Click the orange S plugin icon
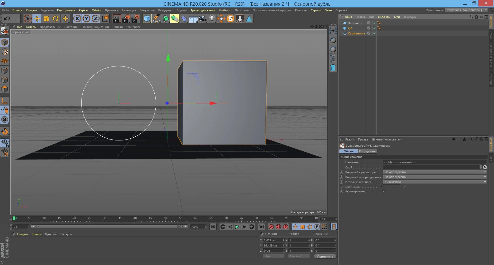Image resolution: width=494 pixels, height=265 pixels. coord(231,18)
